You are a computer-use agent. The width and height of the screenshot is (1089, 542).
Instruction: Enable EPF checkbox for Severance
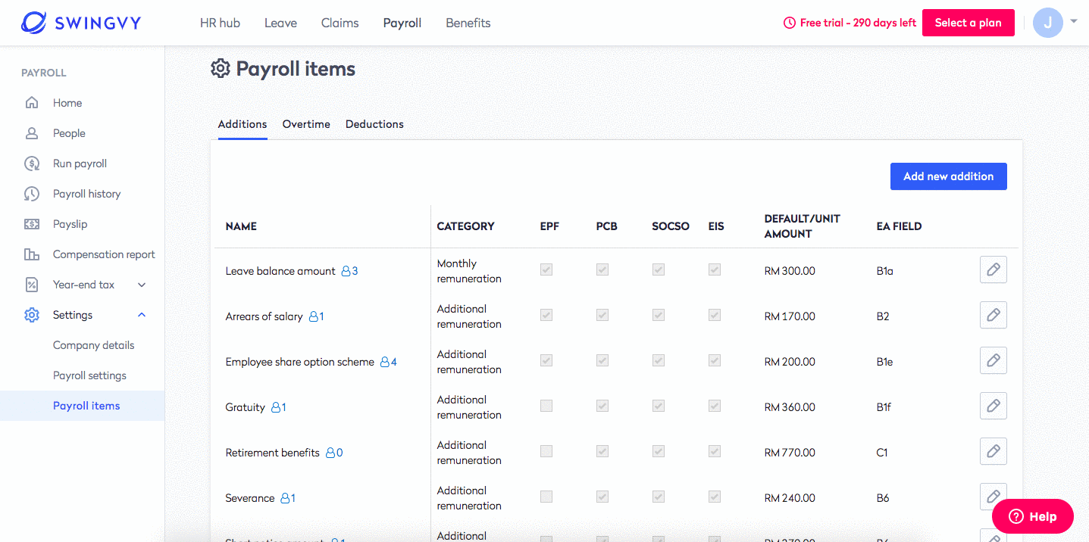click(x=546, y=497)
